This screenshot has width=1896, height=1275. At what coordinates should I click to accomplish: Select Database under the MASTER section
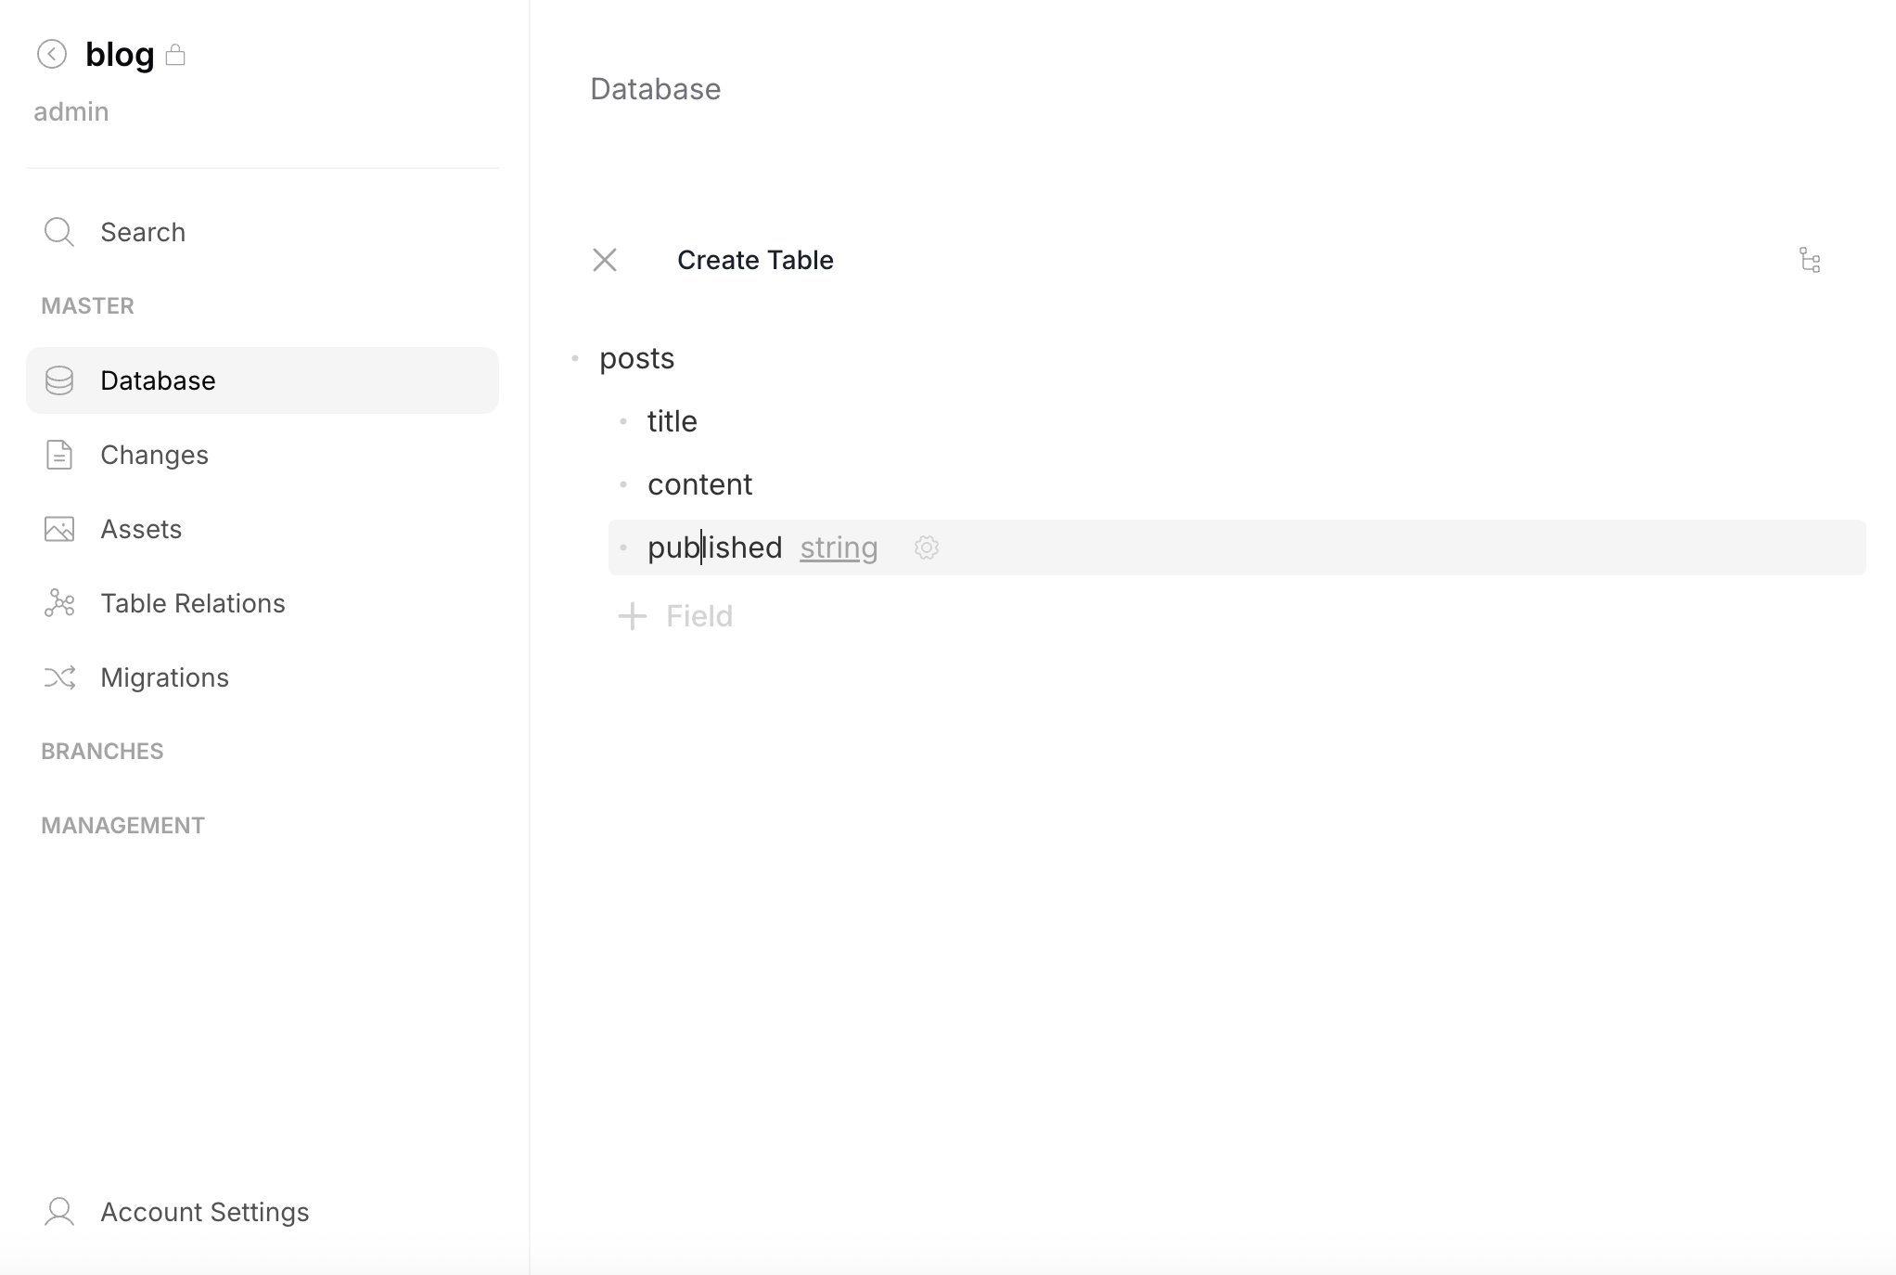(x=158, y=380)
